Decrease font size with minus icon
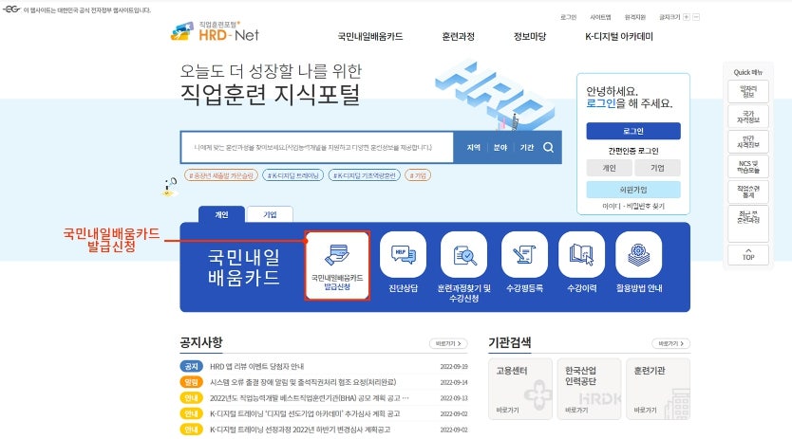The height and width of the screenshot is (439, 792). click(x=696, y=17)
